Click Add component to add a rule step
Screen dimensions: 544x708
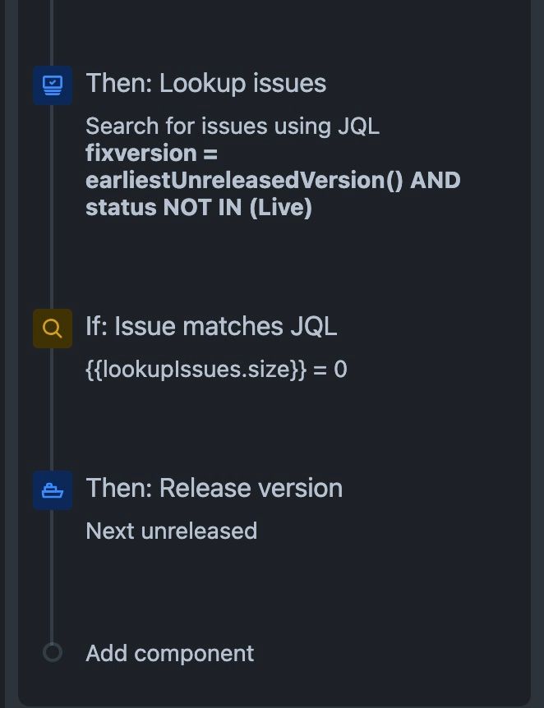click(169, 653)
